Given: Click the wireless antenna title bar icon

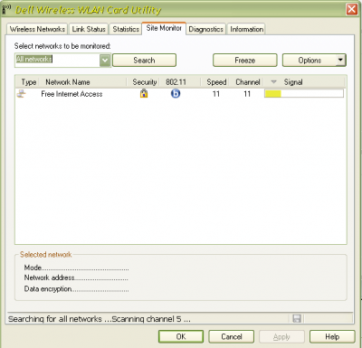Looking at the screenshot, I should (6, 9).
